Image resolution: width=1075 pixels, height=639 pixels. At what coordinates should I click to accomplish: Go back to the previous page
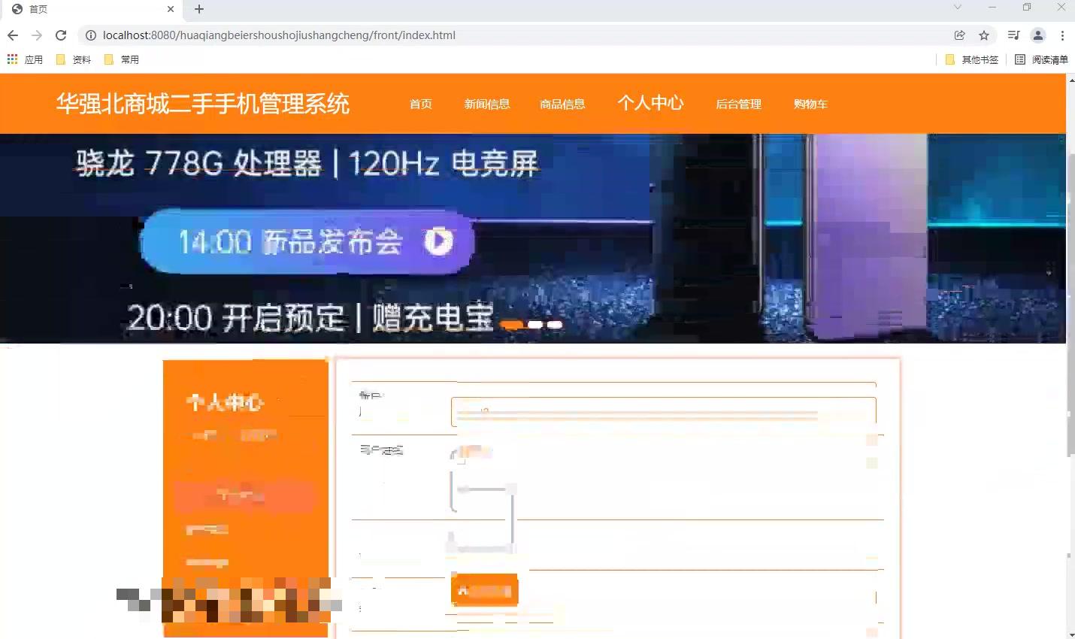pyautogui.click(x=13, y=35)
